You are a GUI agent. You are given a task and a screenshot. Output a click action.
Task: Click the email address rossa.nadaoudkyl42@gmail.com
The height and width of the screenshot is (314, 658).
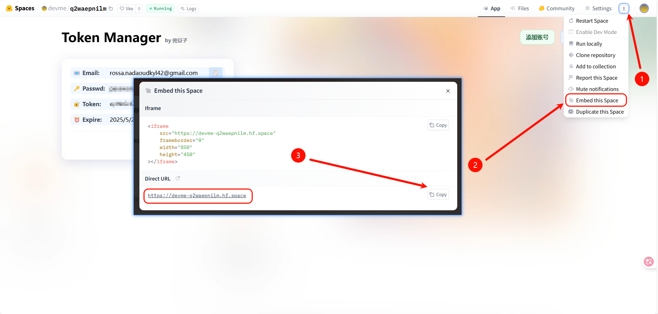click(154, 73)
